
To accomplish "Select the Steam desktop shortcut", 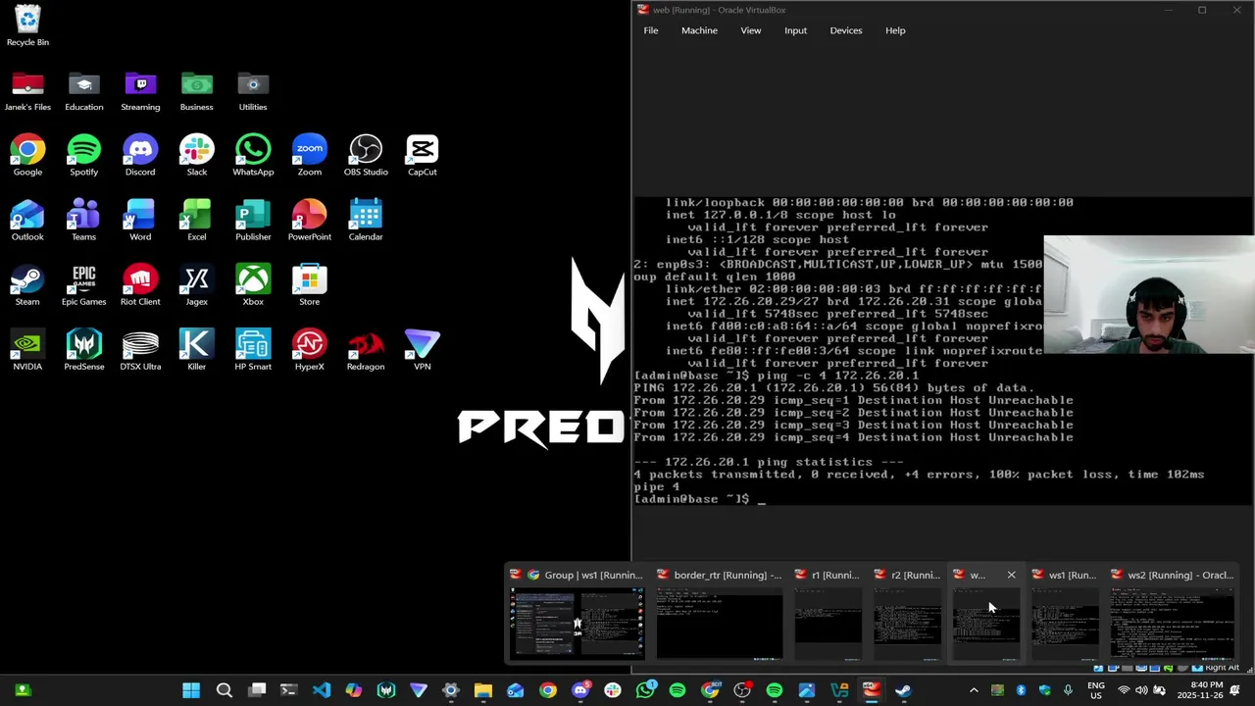I will tap(27, 285).
